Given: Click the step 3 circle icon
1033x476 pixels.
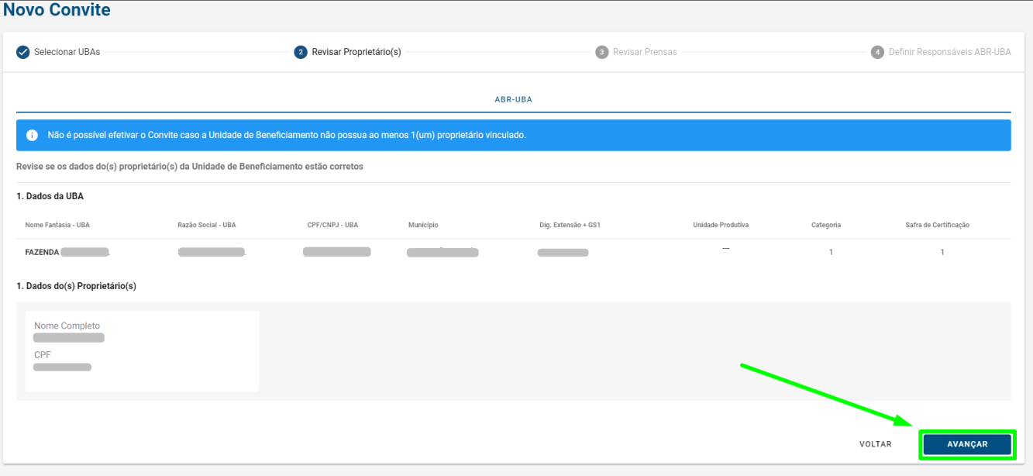Looking at the screenshot, I should [x=601, y=52].
